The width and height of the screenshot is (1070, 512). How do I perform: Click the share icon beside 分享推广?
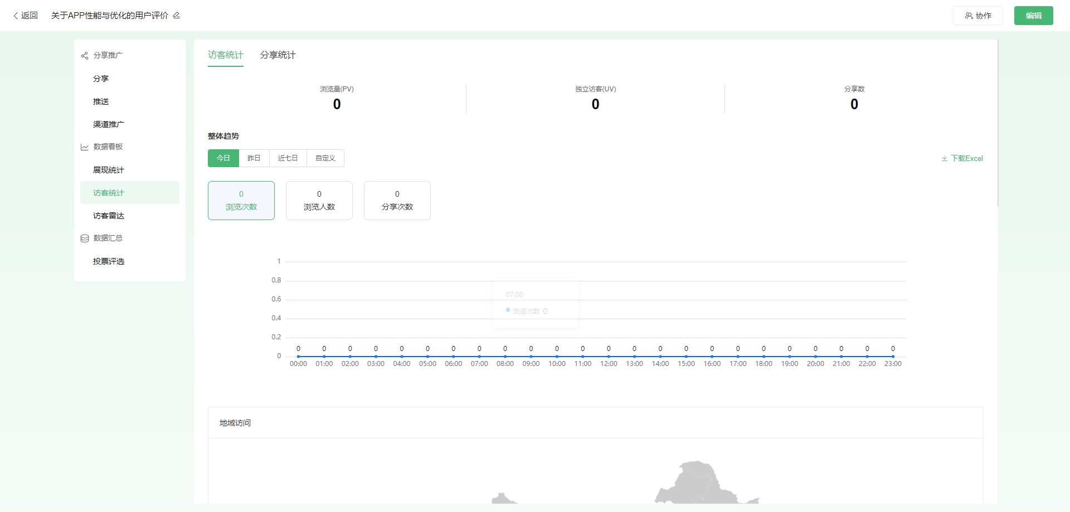click(85, 56)
